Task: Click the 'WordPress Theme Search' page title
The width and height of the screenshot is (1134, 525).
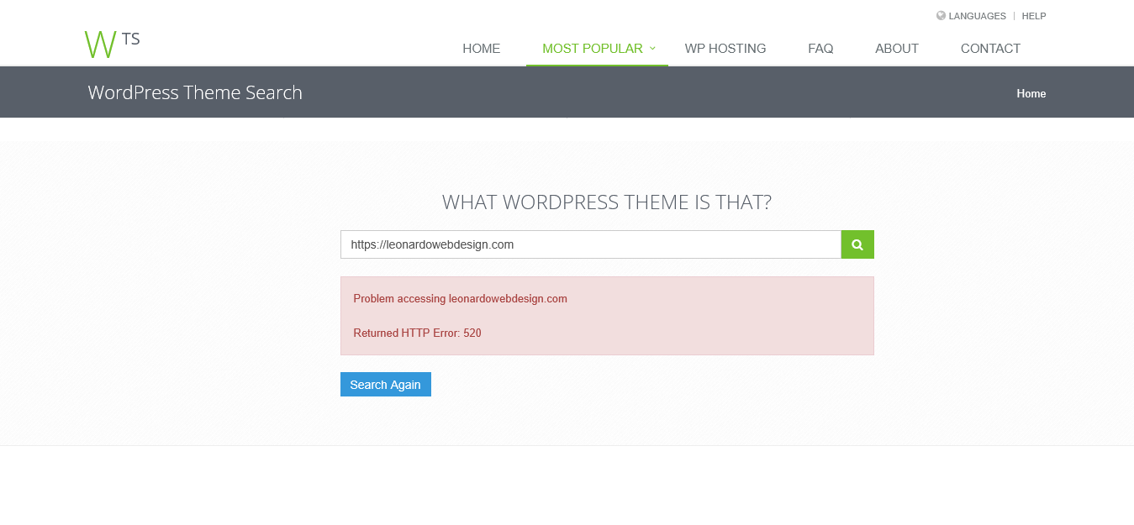Action: pyautogui.click(x=195, y=92)
